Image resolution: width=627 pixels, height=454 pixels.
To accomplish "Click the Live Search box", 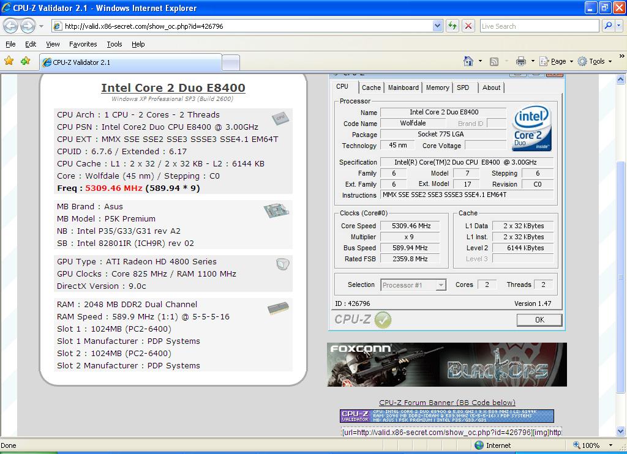I will (x=539, y=26).
